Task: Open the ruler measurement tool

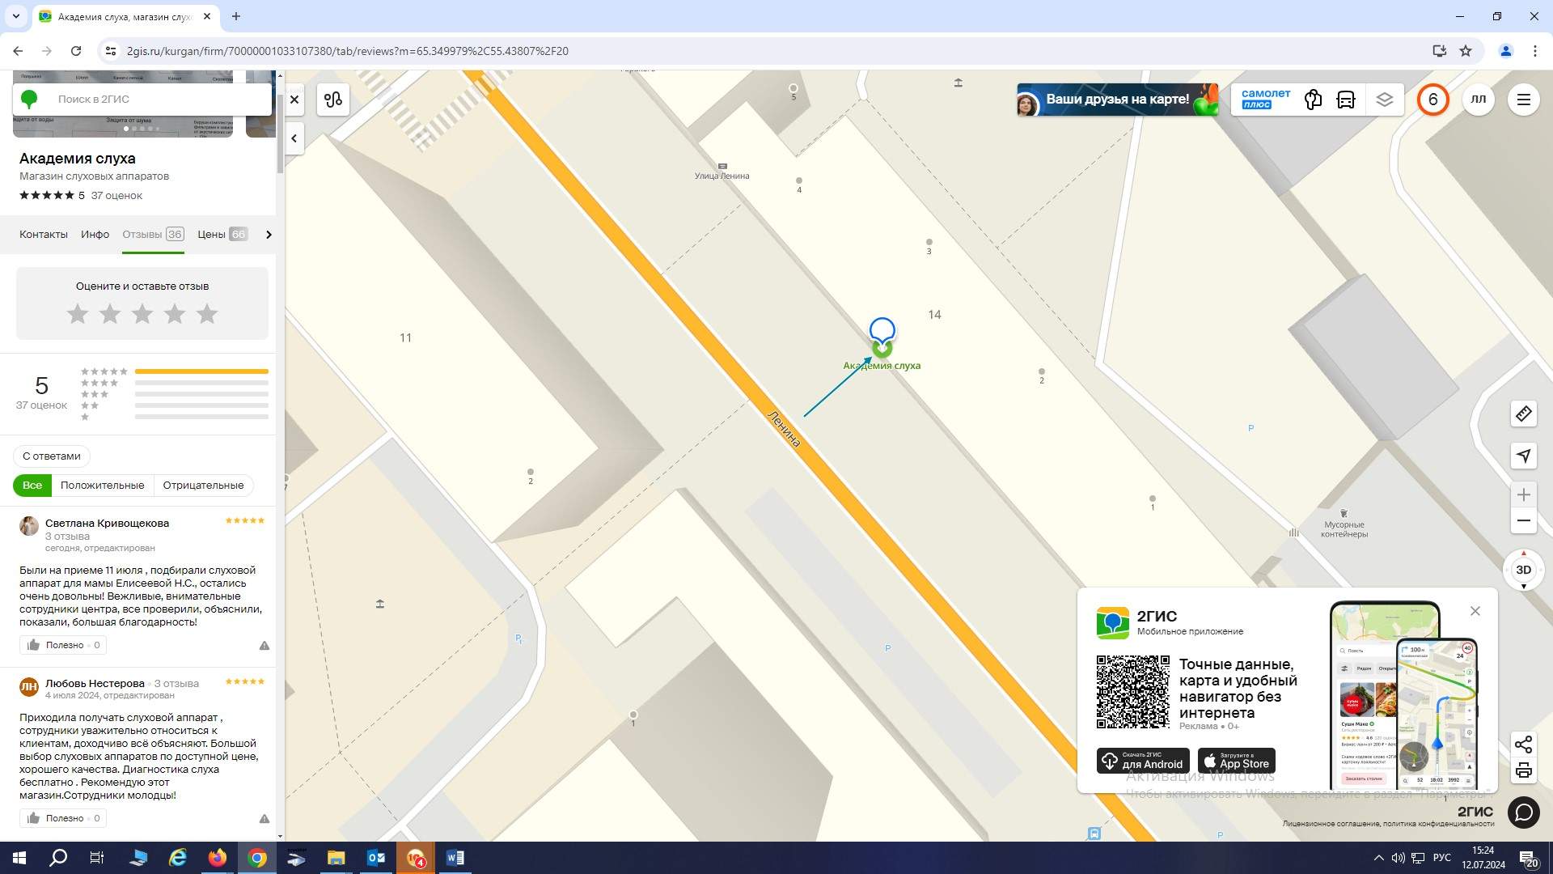Action: (x=1524, y=414)
